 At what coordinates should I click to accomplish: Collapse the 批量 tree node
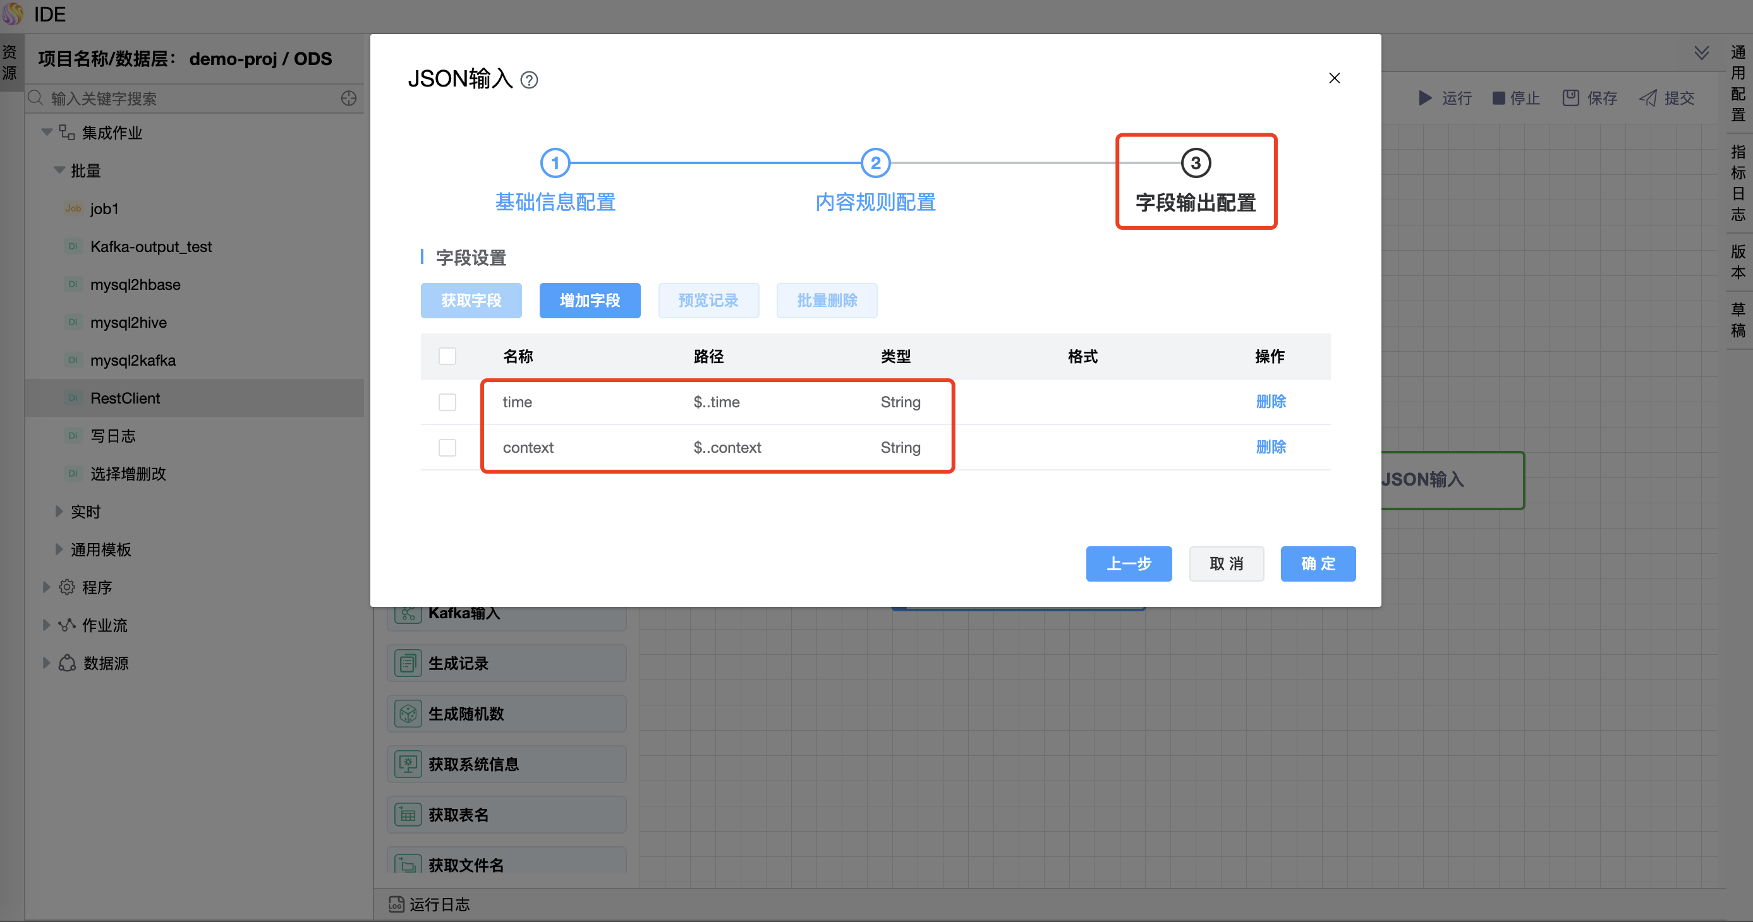click(59, 171)
